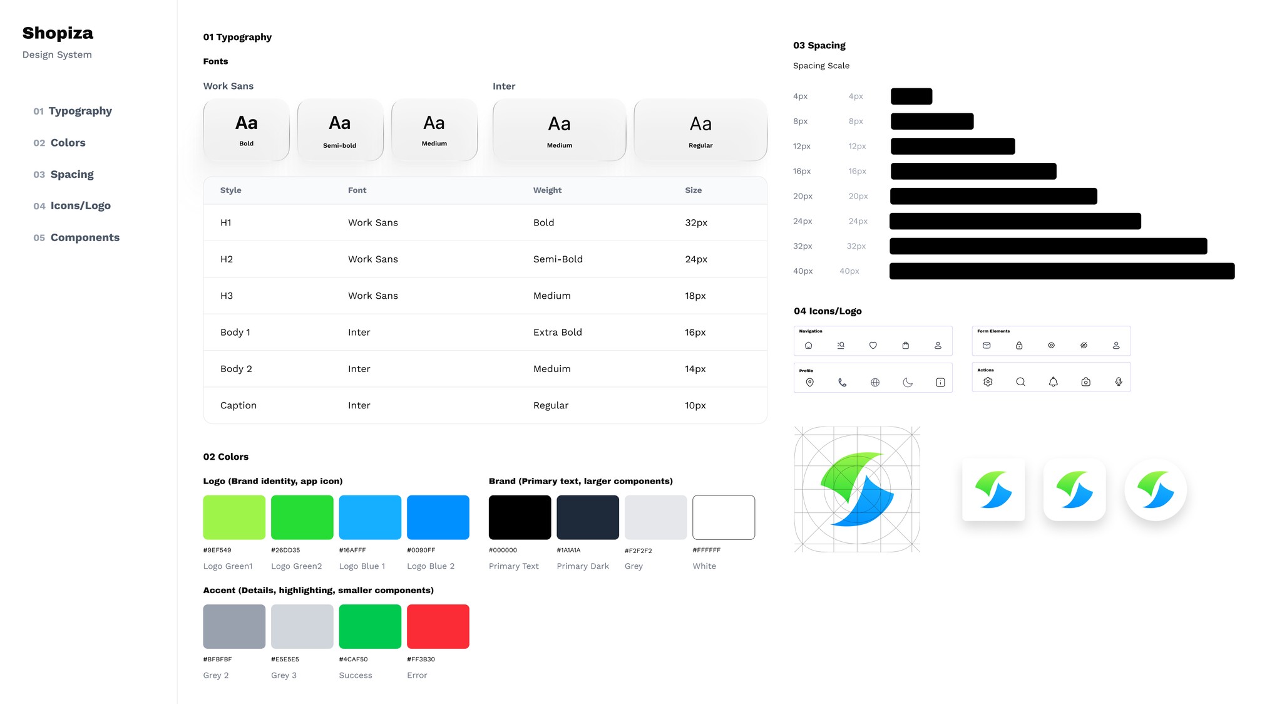Jump to Components sidebar item

[x=85, y=237]
